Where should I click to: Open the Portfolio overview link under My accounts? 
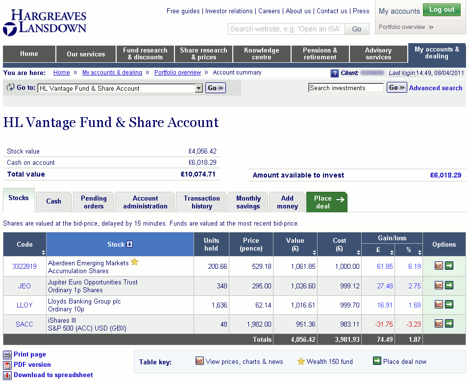pyautogui.click(x=406, y=27)
